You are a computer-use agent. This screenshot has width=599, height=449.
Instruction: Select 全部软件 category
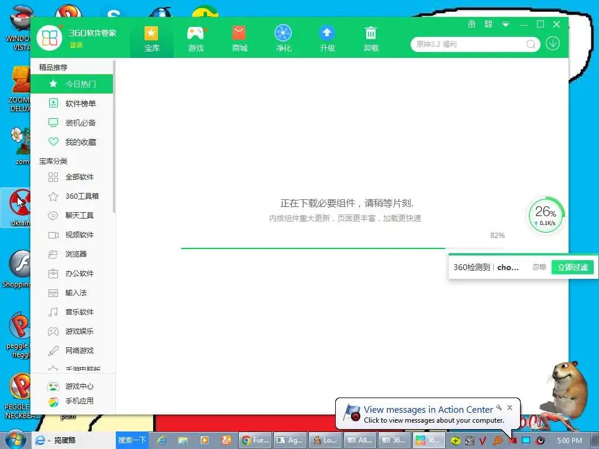tap(72, 177)
